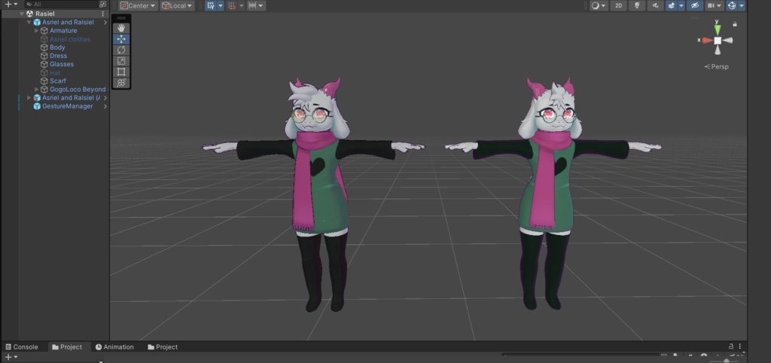The width and height of the screenshot is (771, 363).
Task: Toggle Scene audio mute button
Action: (656, 5)
